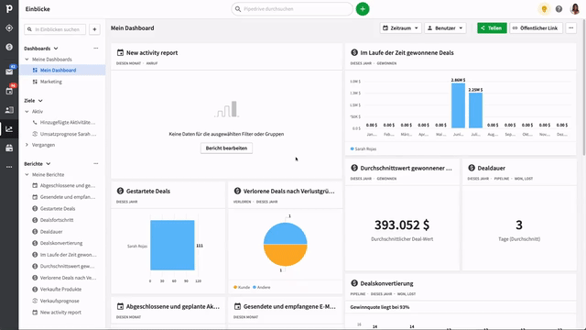Collapse the Ziele section
This screenshot has height=330, width=586.
point(40,101)
